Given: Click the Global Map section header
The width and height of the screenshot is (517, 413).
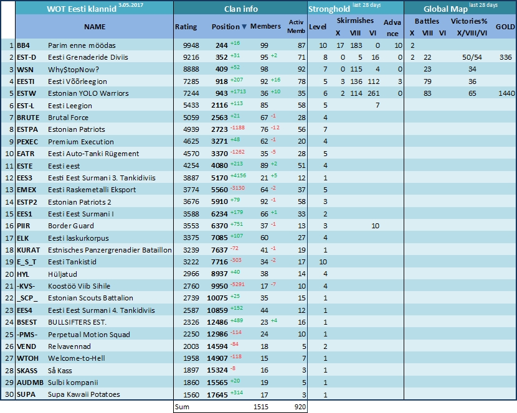Looking at the screenshot, I should click(x=445, y=9).
